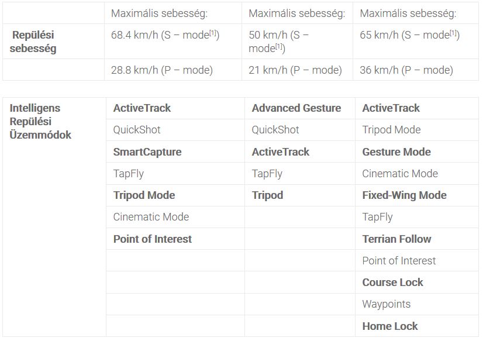Follow the footnote marker in the 50 km/h cell
Viewport: 483px width, 341px height.
point(279,47)
